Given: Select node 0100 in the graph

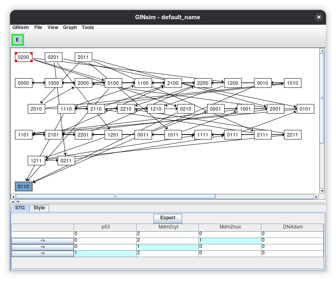Looking at the screenshot, I should pyautogui.click(x=113, y=83).
